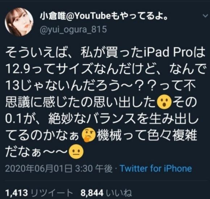Click the tweet line starting with 12.9
Viewport: 210px width, 199px height.
pyautogui.click(x=105, y=70)
